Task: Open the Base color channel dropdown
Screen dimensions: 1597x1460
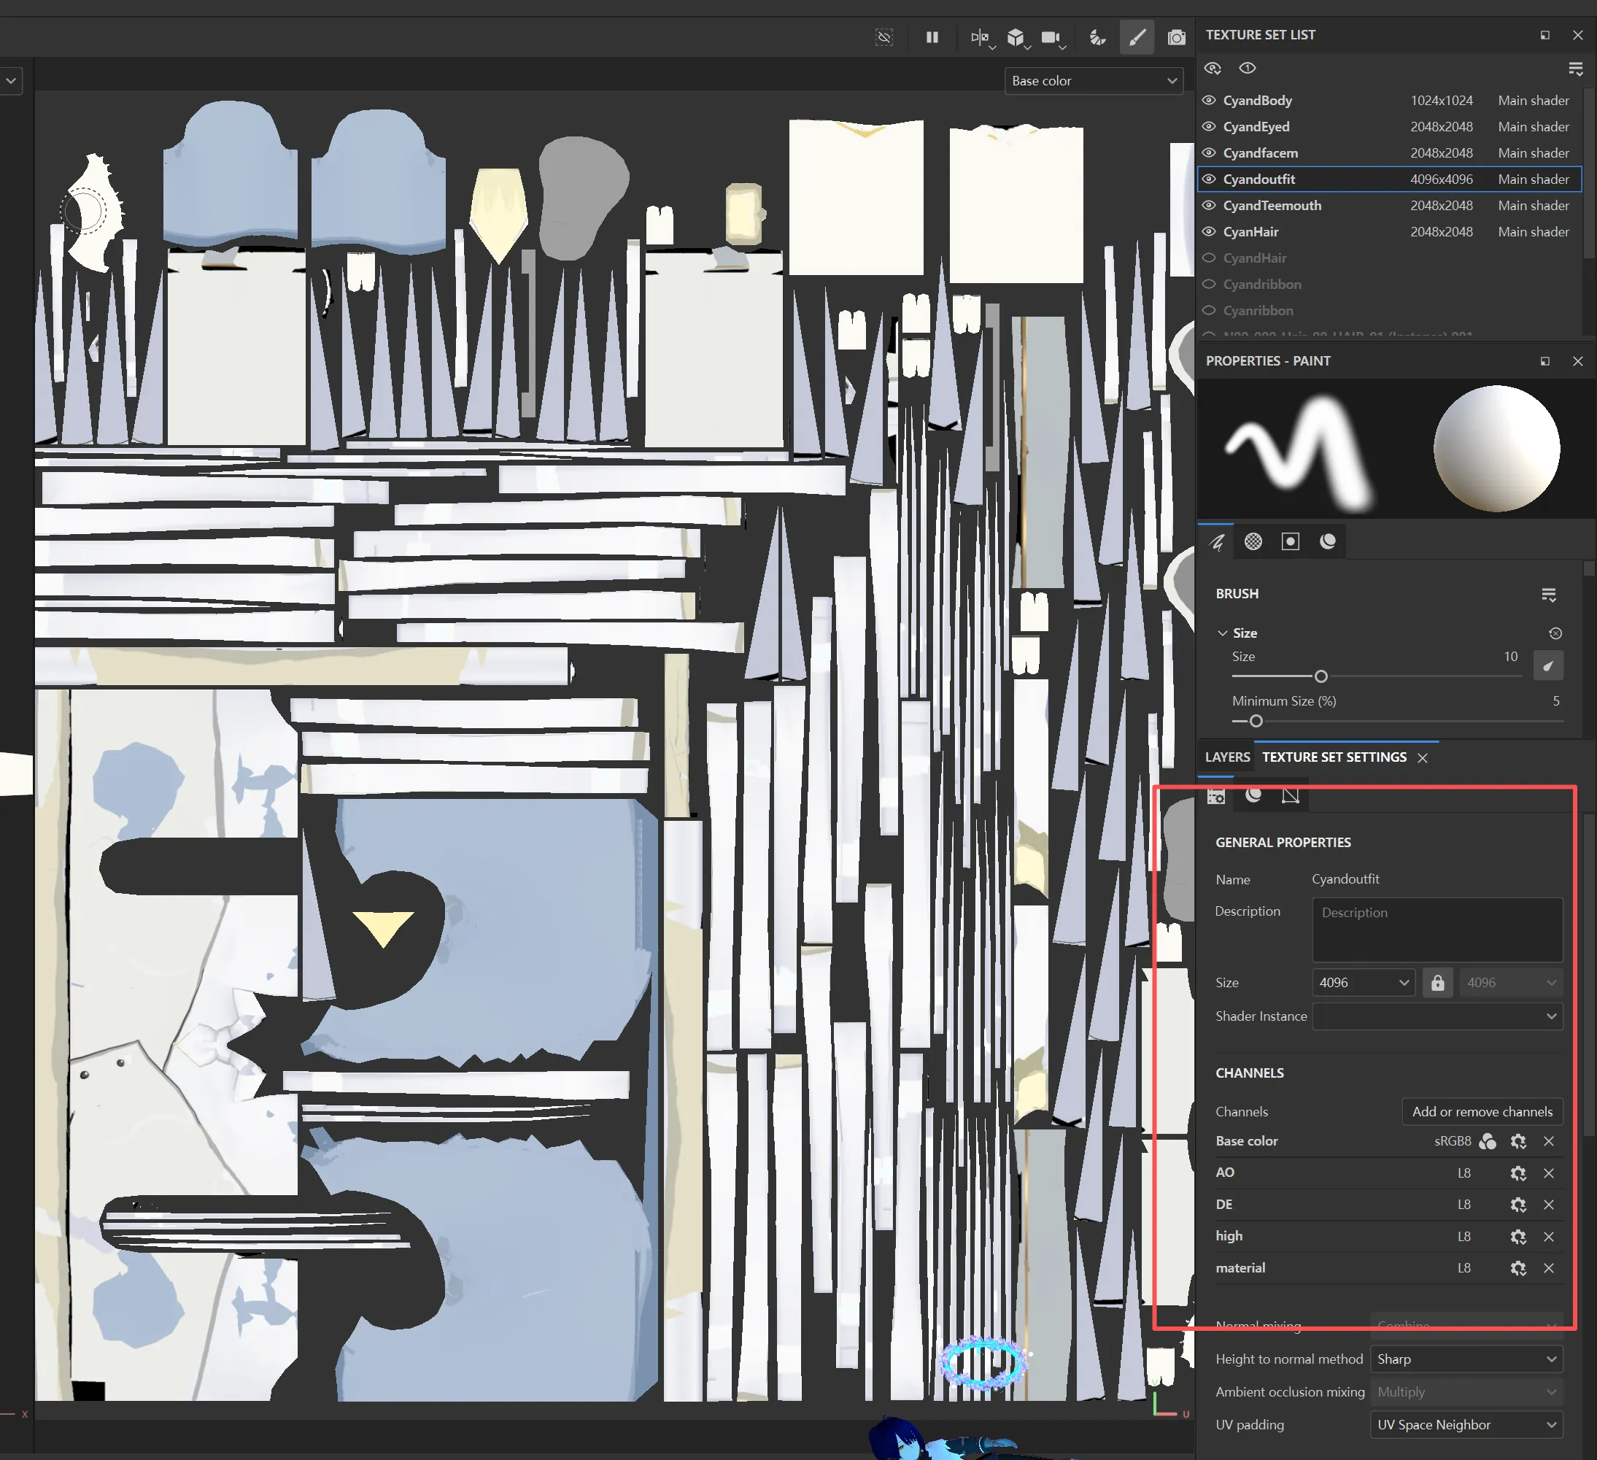Action: (x=1094, y=81)
